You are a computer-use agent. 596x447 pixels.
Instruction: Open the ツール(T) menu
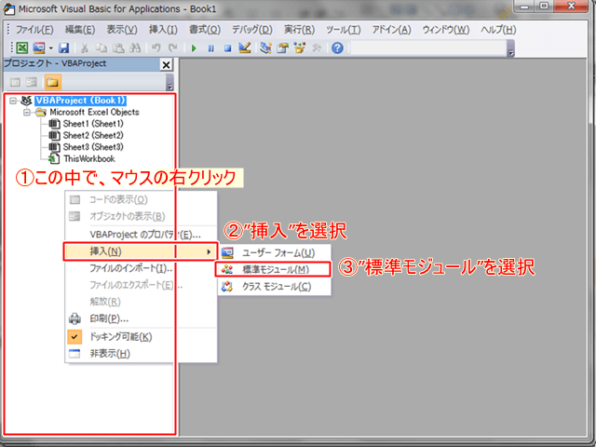343,30
